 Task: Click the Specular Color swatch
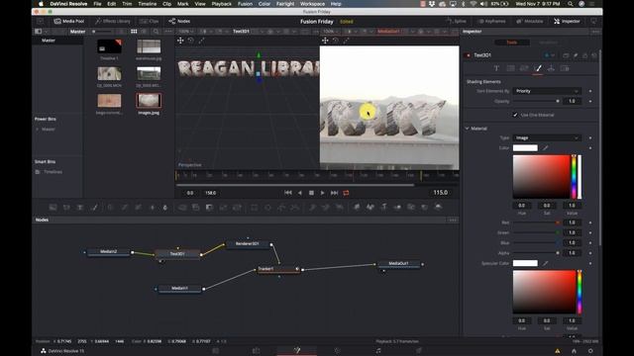coord(525,263)
